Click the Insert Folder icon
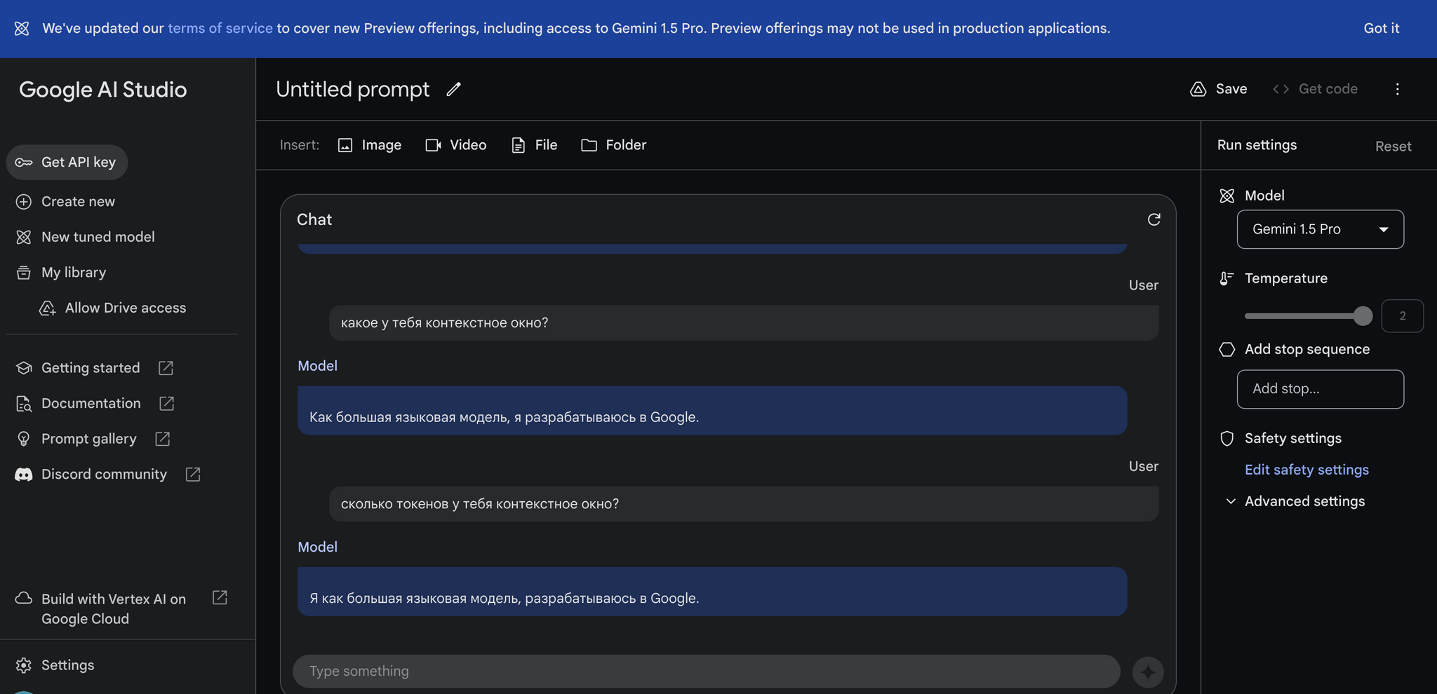 (589, 145)
